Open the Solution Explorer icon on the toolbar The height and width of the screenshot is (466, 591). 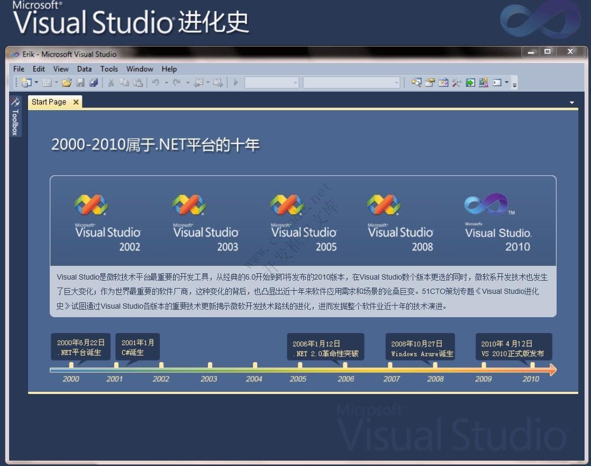[x=417, y=83]
